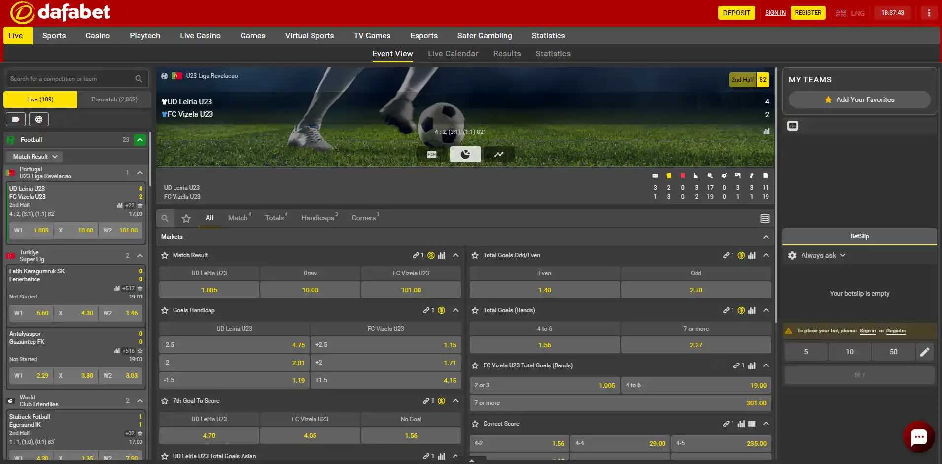942x464 pixels.
Task: Select the pie chart statistics view
Action: tap(465, 154)
